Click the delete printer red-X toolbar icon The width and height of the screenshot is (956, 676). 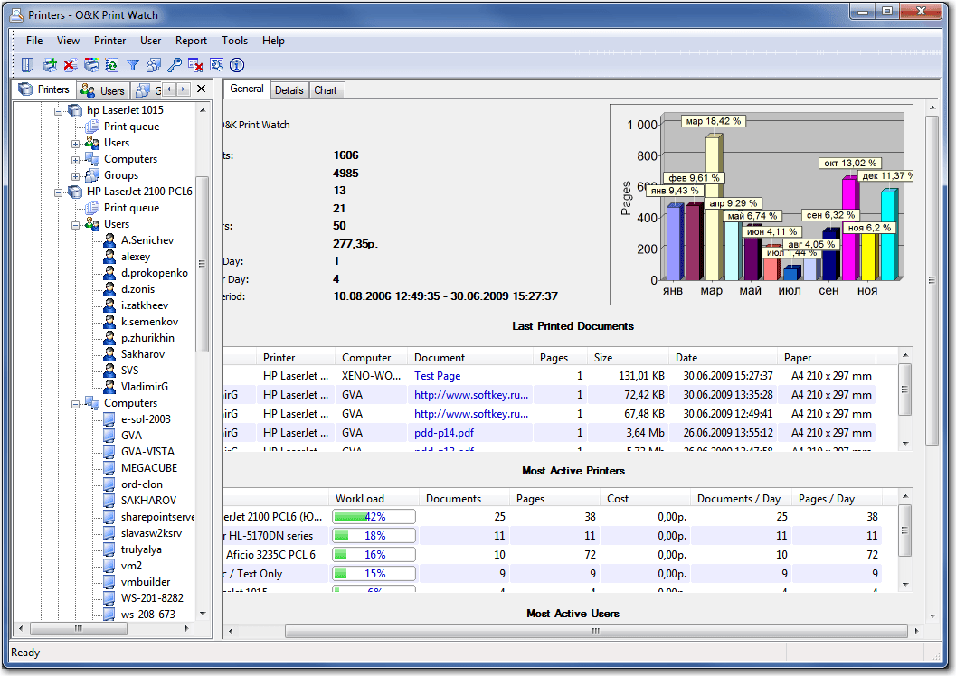(x=70, y=65)
